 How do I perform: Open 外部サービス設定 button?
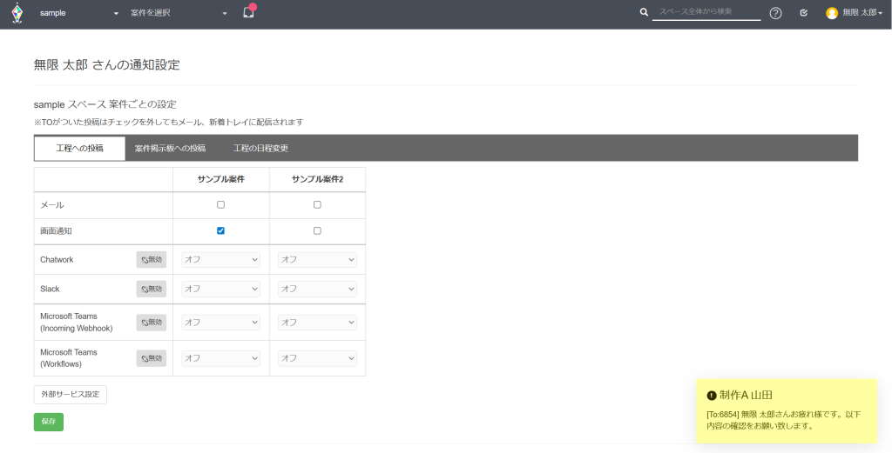pyautogui.click(x=71, y=395)
